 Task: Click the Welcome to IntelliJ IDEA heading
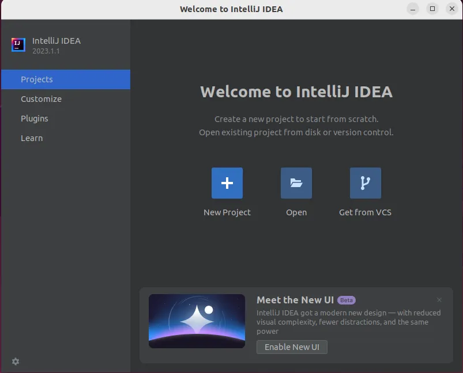296,92
